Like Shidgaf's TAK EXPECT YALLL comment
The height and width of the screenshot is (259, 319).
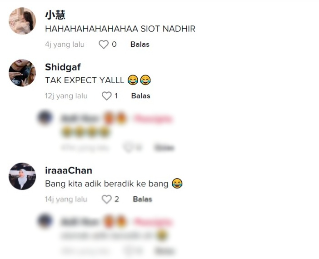tap(107, 96)
